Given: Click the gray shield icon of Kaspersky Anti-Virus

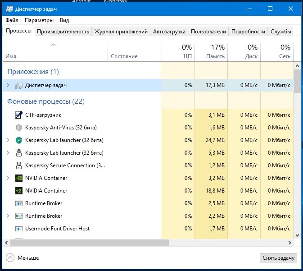Looking at the screenshot, I should point(19,128).
